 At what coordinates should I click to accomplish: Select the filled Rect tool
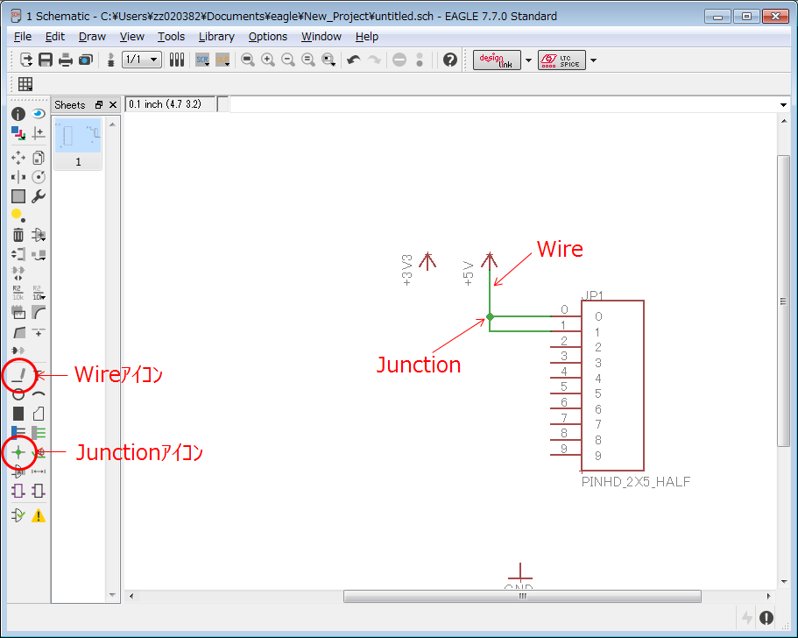click(x=18, y=414)
